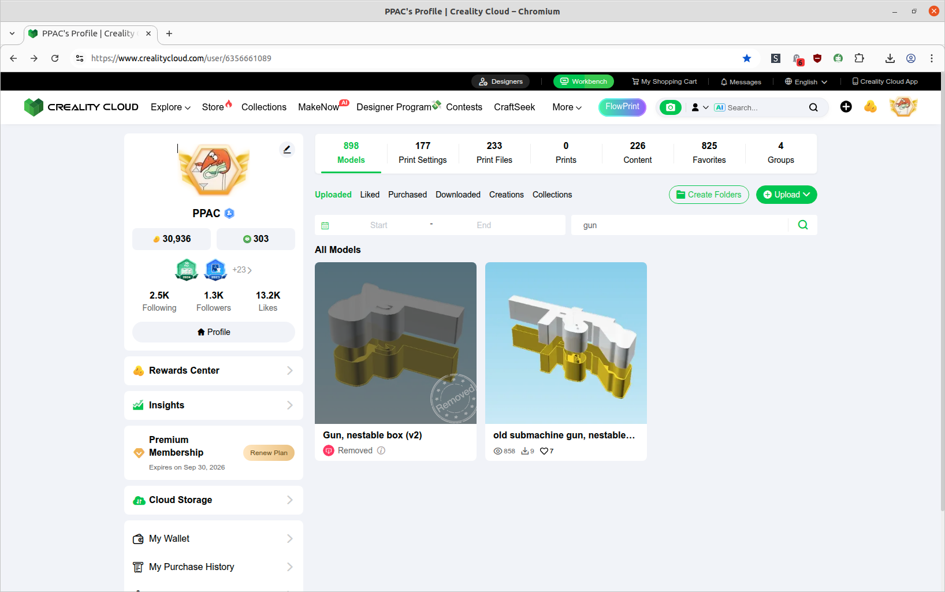
Task: Click the search magnifier in top navigation
Action: [813, 107]
